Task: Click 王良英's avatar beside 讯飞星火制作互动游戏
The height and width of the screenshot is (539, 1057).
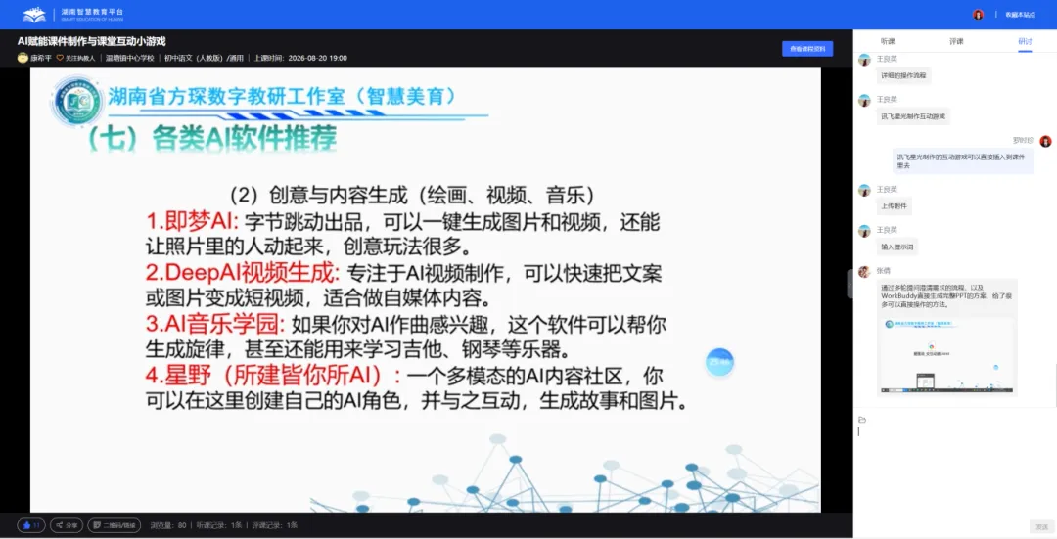Action: 864,101
